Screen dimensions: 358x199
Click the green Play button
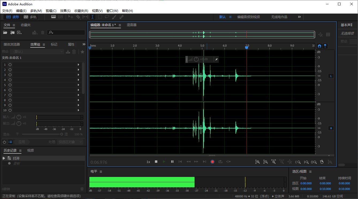pos(164,161)
